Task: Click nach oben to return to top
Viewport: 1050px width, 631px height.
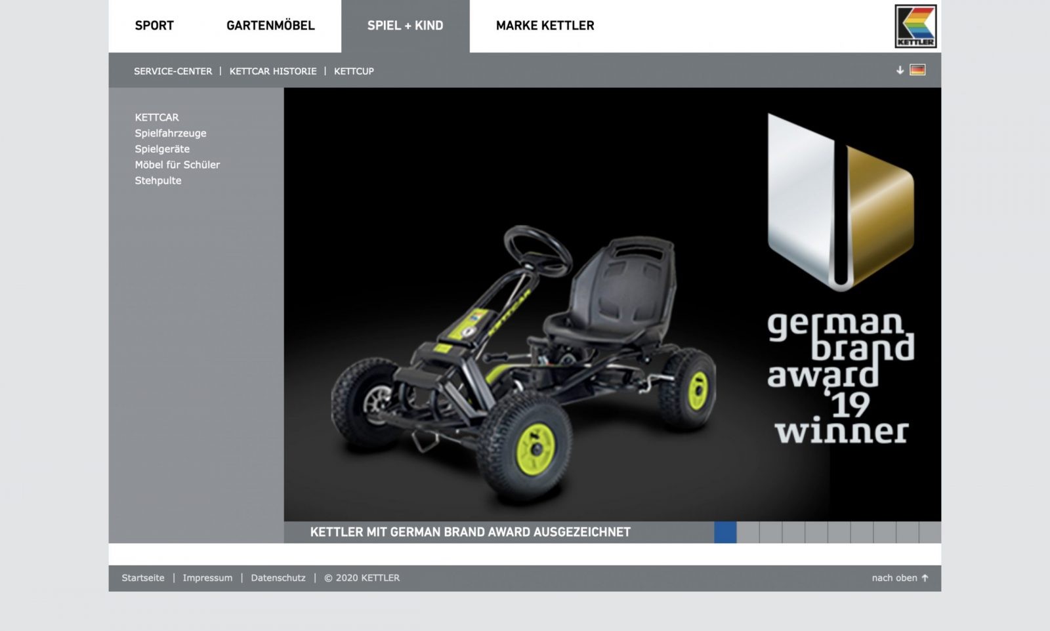Action: point(900,578)
